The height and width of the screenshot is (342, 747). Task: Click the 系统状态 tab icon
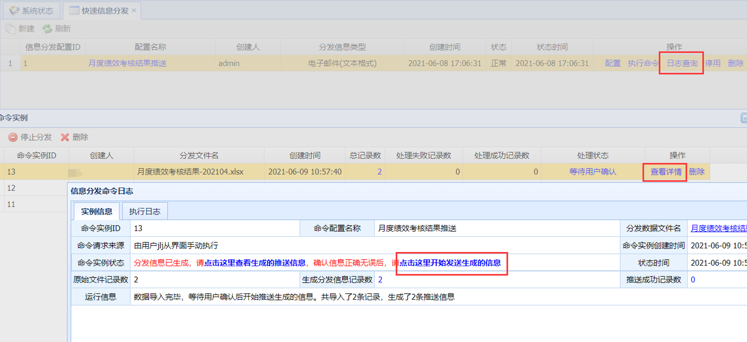[14, 10]
